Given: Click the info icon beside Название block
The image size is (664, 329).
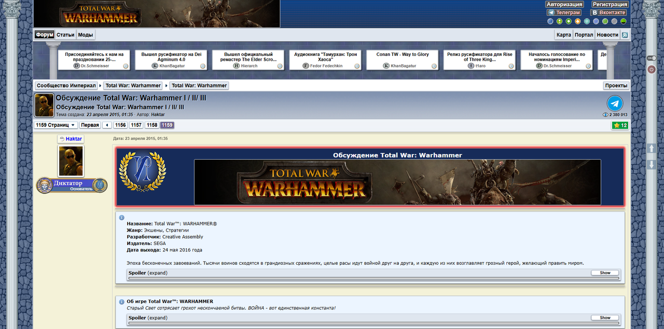Looking at the screenshot, I should [x=121, y=218].
